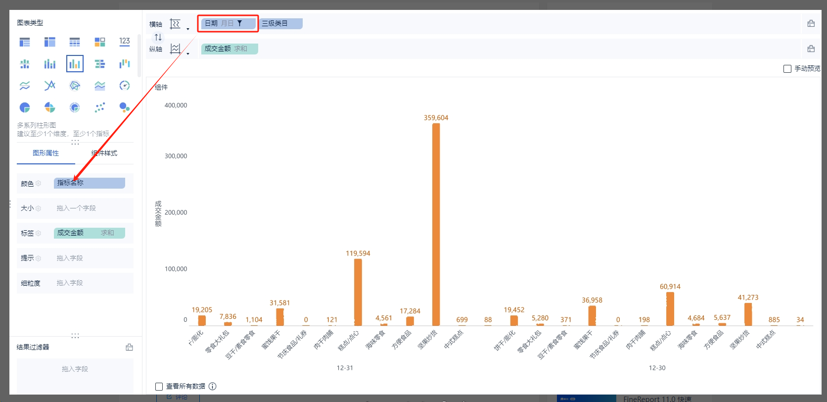Screen dimensions: 827x402
Task: Click the FineReport 11.0 link in background window
Action: point(657,399)
